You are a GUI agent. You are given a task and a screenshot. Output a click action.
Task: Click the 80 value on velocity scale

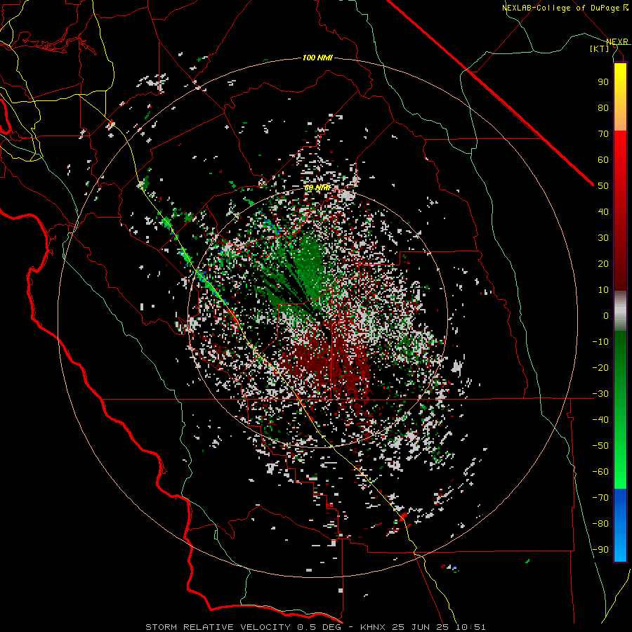[603, 107]
